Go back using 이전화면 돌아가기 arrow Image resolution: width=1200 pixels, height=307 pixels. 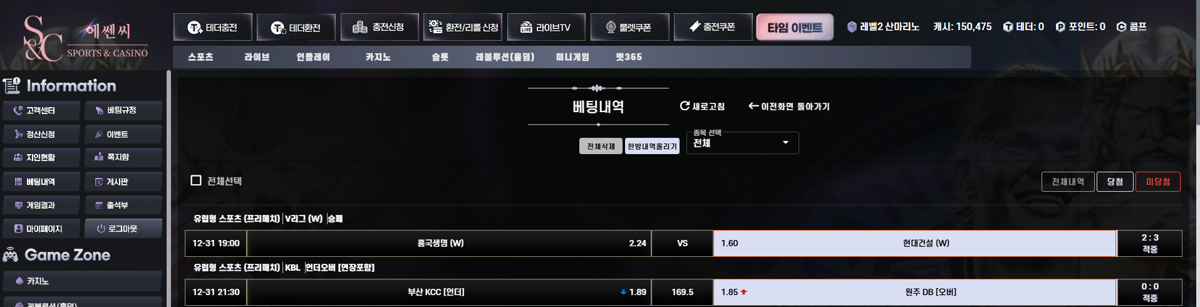tap(753, 106)
